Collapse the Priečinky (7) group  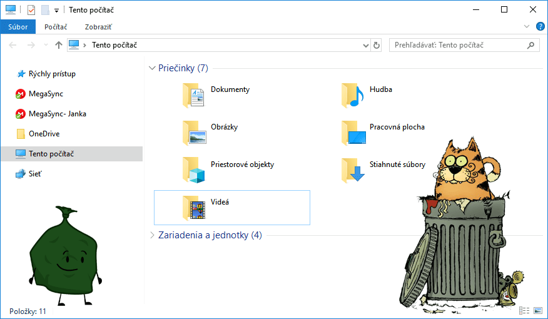coord(152,68)
